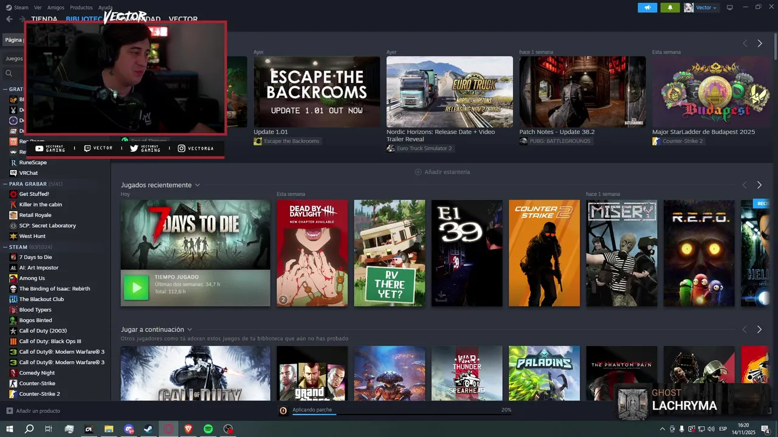Screen dimensions: 778x437
Task: Open the green notifications bell
Action: pos(670,7)
